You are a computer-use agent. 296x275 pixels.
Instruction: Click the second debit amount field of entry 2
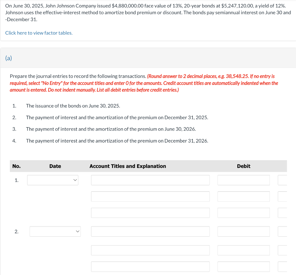pos(243,250)
